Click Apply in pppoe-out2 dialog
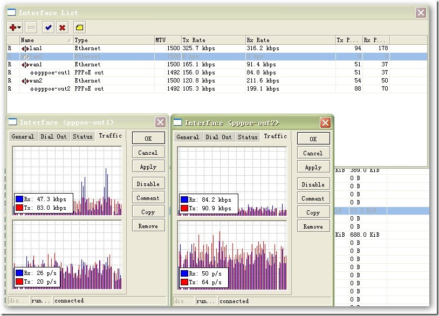The width and height of the screenshot is (439, 316). click(x=313, y=167)
